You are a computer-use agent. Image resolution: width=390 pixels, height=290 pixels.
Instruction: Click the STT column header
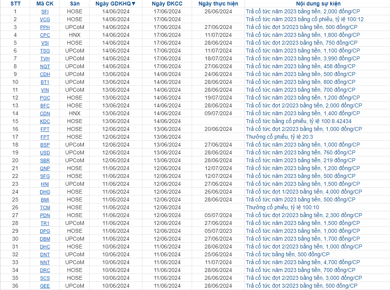point(15,4)
